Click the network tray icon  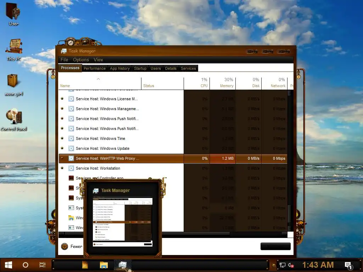click(283, 265)
